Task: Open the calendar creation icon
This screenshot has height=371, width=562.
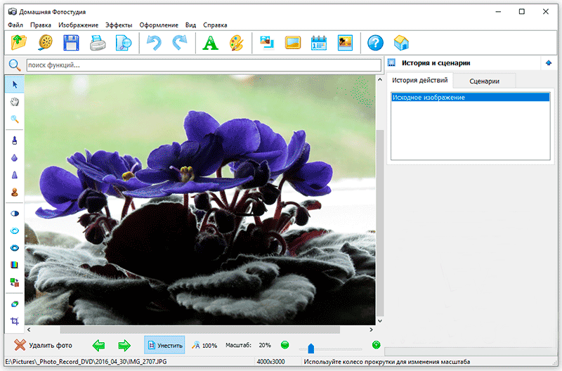Action: tap(319, 43)
